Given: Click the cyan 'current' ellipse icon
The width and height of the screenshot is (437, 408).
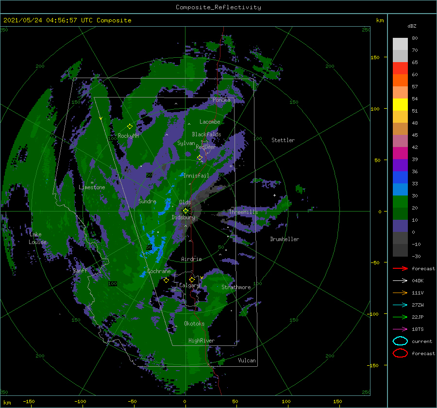Looking at the screenshot, I should pos(400,341).
